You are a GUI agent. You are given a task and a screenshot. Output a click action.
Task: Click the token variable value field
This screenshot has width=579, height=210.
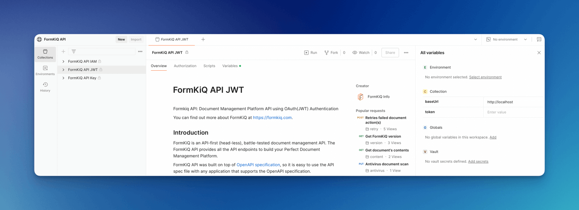513,112
